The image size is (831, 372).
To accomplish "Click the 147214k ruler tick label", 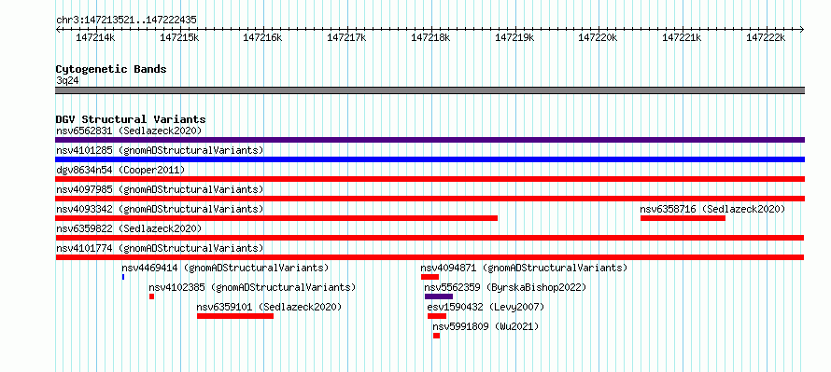I will [95, 37].
